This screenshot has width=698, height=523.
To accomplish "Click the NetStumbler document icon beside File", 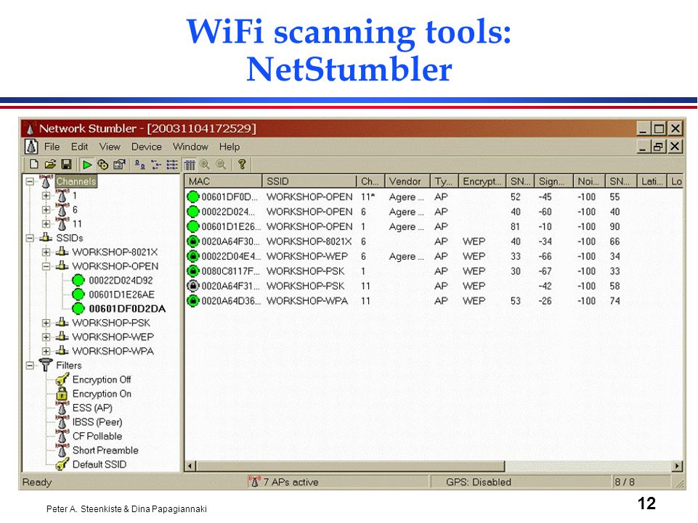I will coord(31,147).
